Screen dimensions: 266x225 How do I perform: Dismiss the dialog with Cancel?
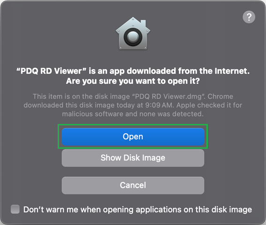tap(133, 185)
